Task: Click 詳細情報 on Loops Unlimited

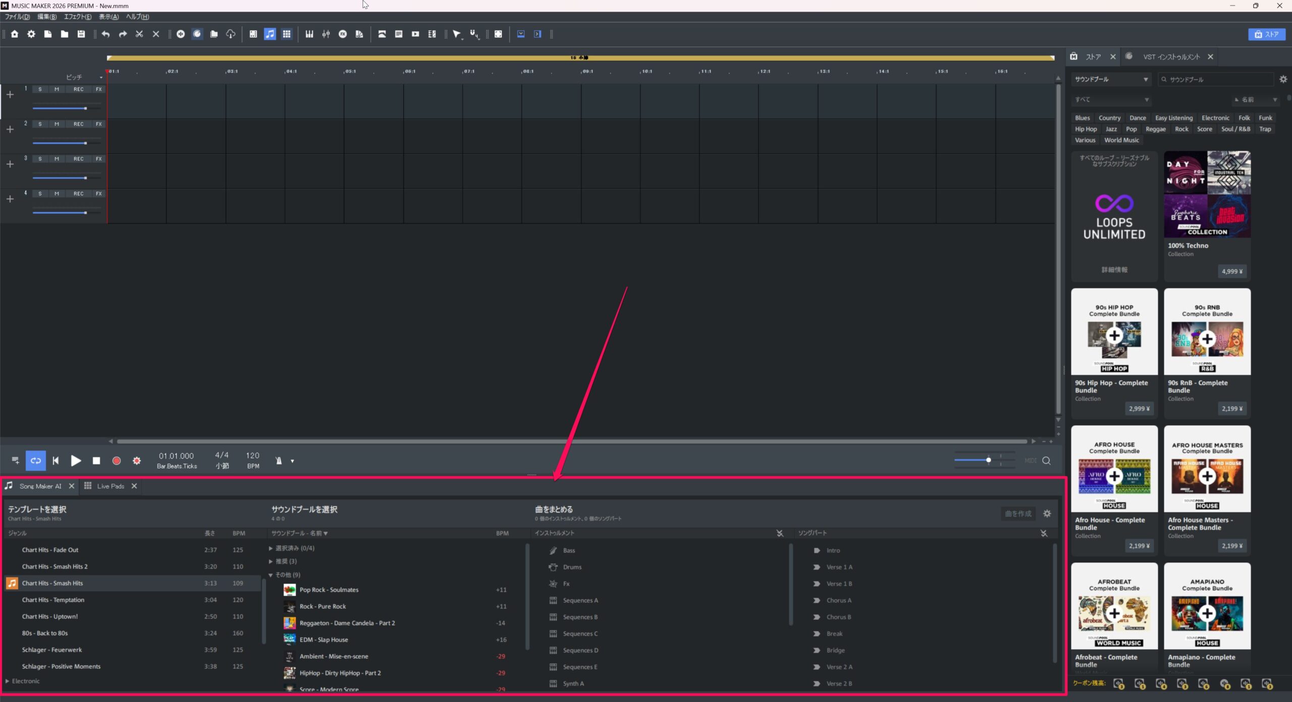Action: tap(1114, 270)
